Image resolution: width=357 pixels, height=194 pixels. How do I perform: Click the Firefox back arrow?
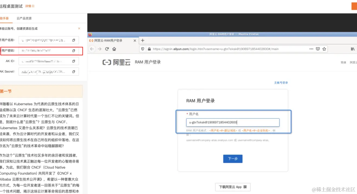(x=92, y=49)
